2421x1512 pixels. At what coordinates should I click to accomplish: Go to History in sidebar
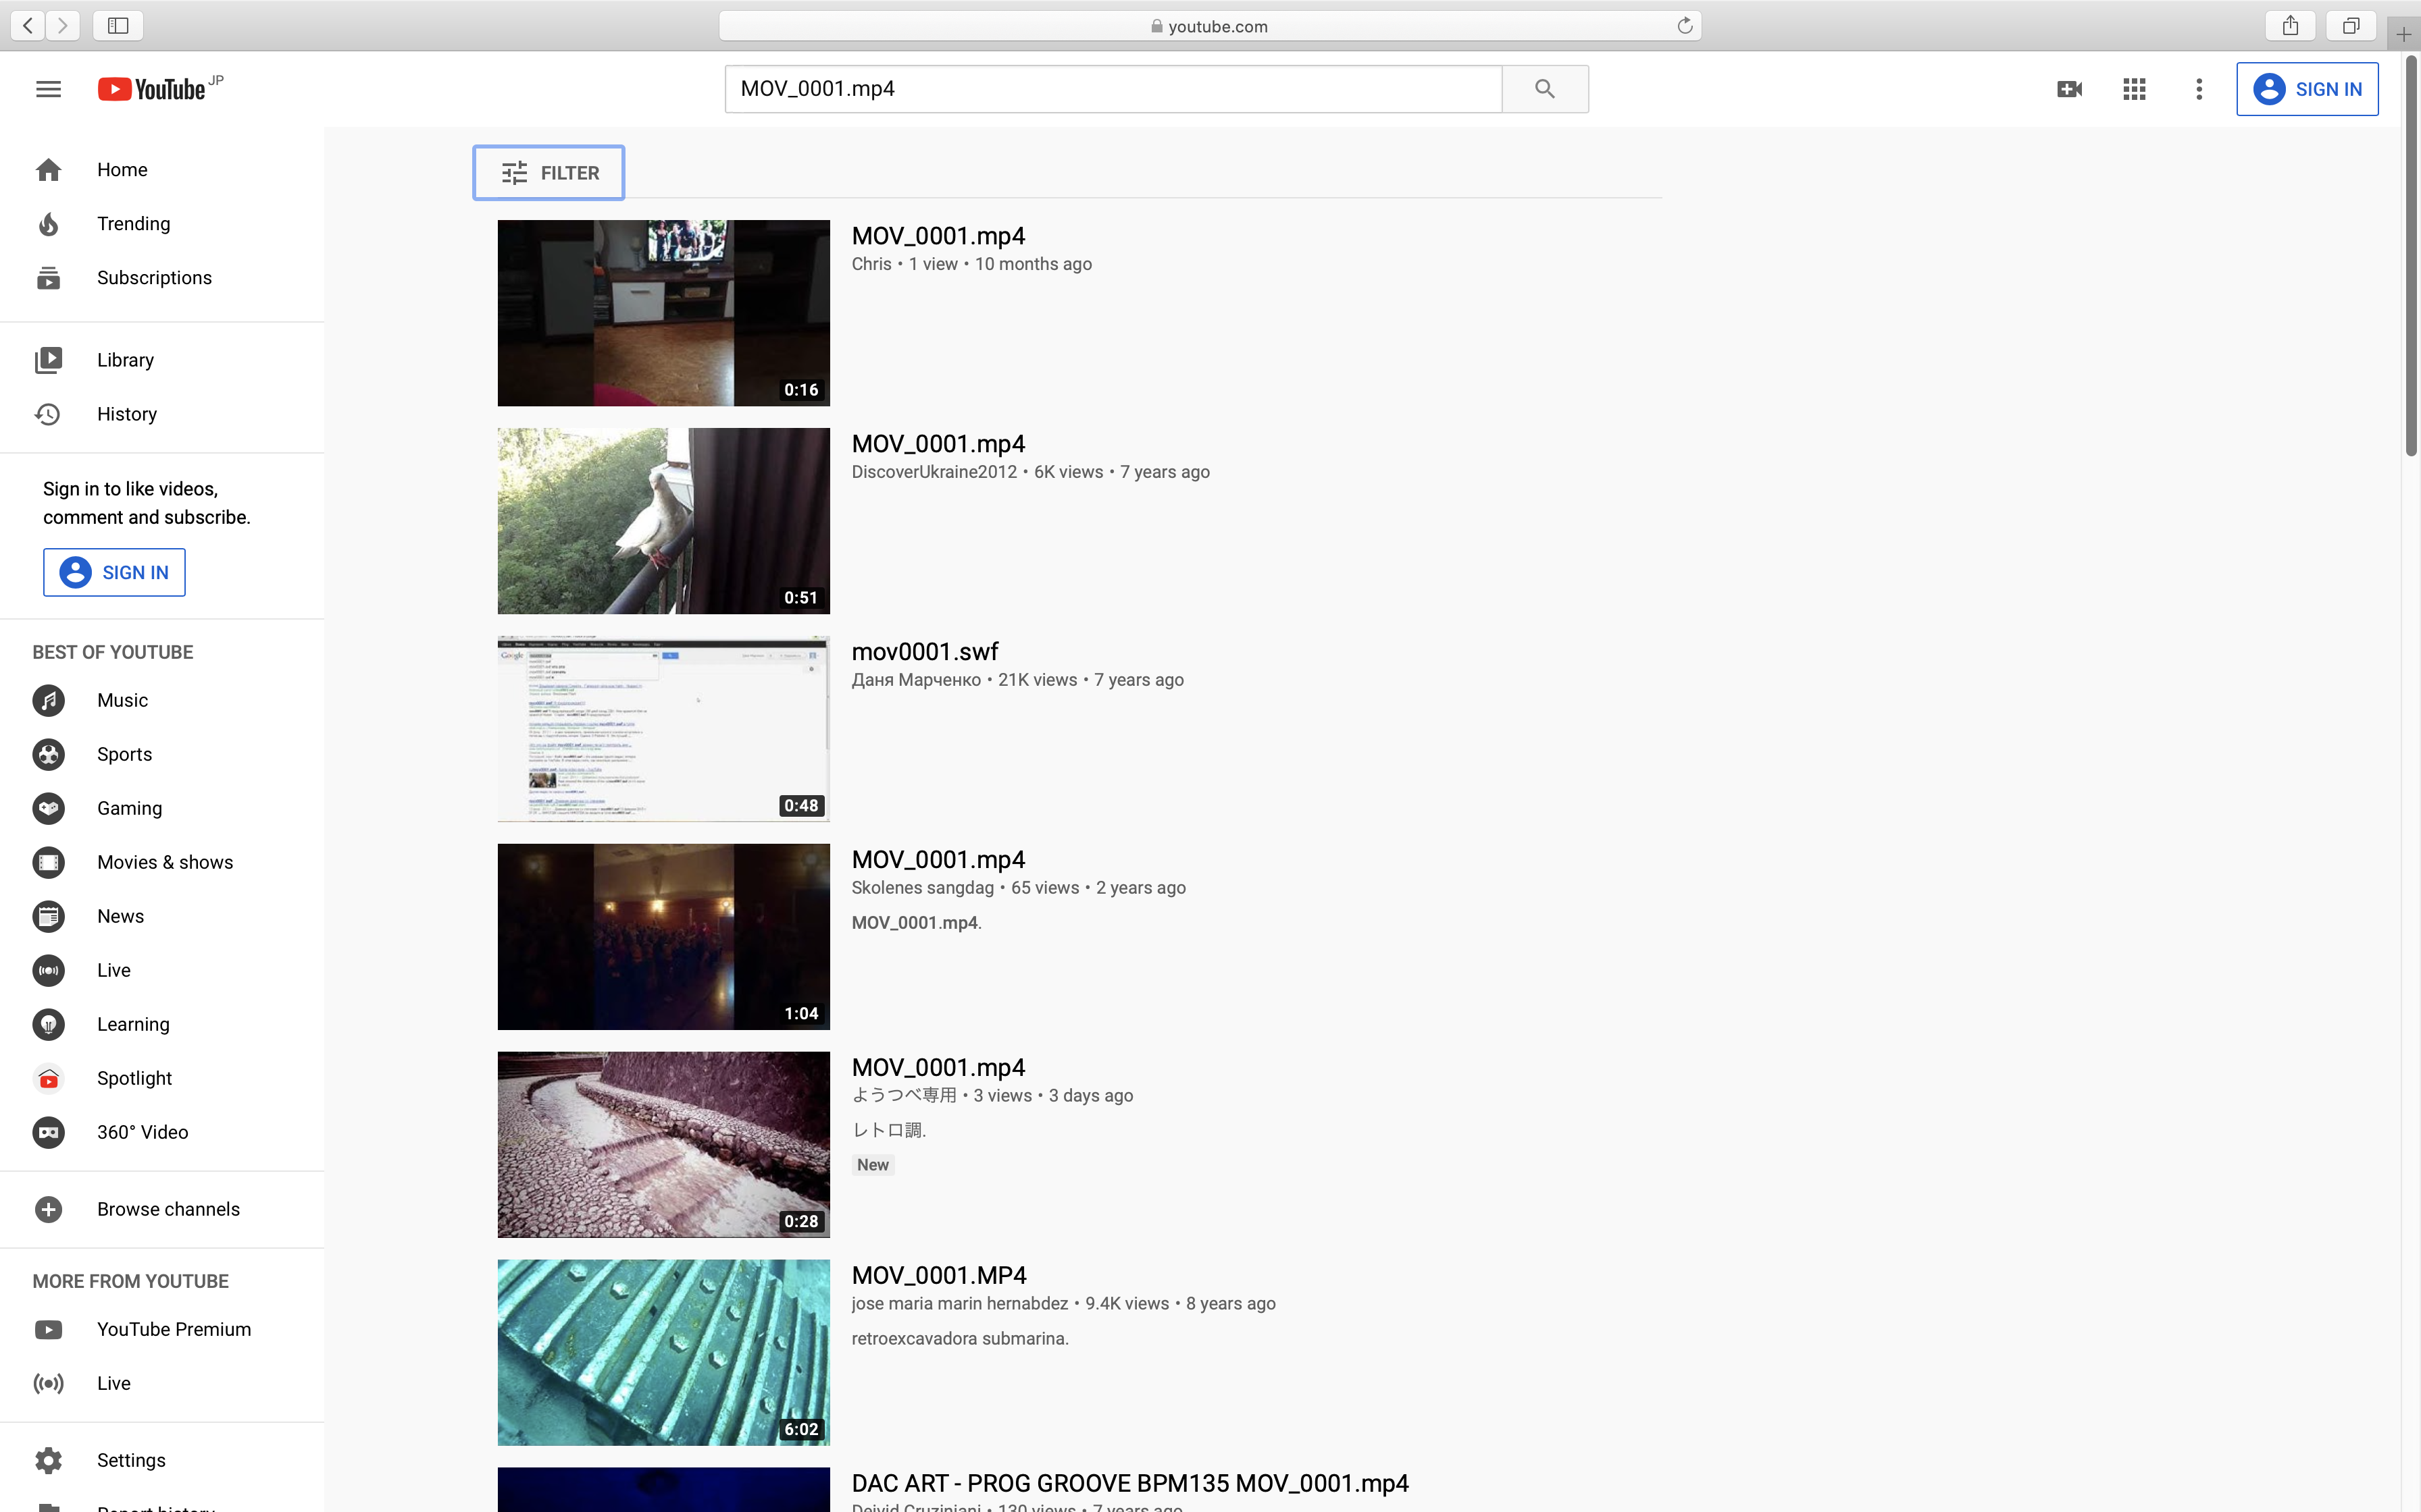pos(126,414)
